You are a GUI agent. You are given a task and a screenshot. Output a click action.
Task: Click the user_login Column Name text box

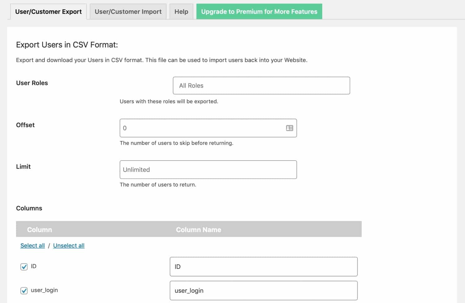263,290
